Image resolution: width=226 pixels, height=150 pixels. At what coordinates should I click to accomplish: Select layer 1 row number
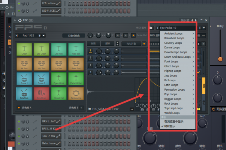[x=90, y=51]
